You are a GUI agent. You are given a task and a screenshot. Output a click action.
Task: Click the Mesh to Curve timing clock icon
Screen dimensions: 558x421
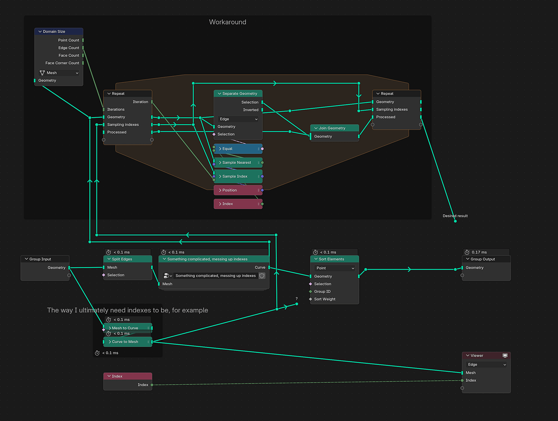[109, 320]
